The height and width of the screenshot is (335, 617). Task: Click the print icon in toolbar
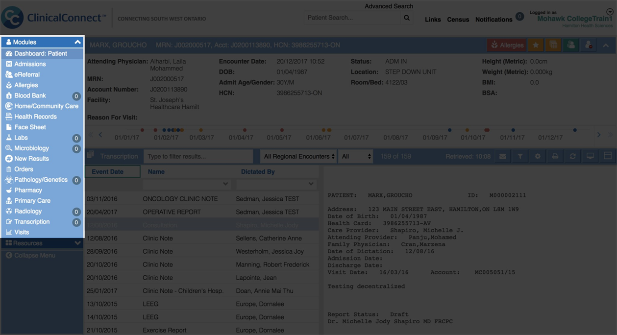pyautogui.click(x=555, y=156)
